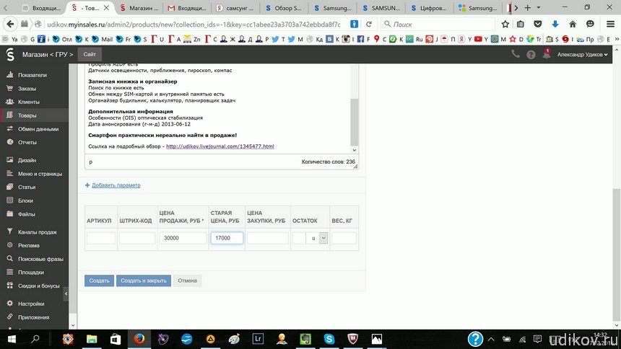621x349 pixels.
Task: Open the notifications bell icon
Action: pos(547,54)
